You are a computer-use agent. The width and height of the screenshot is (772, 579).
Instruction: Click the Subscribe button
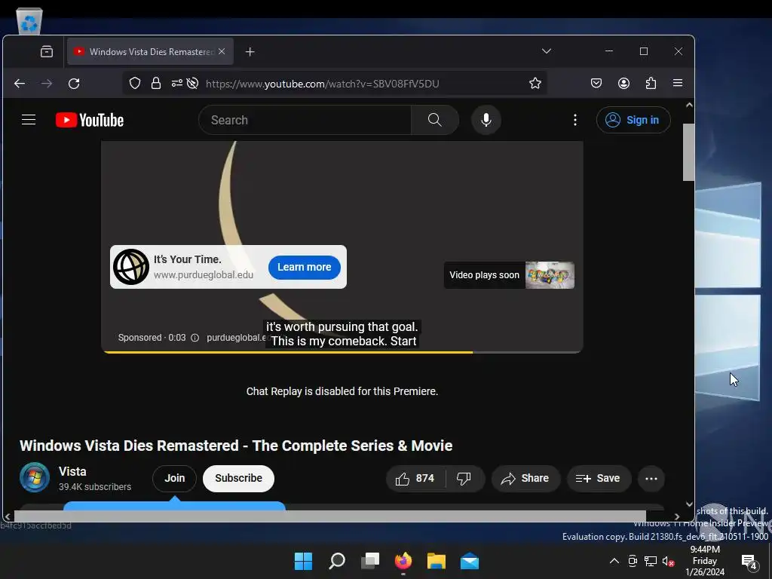pyautogui.click(x=238, y=478)
